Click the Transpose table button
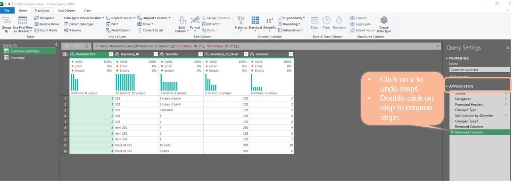The image size is (514, 184). coord(44,18)
